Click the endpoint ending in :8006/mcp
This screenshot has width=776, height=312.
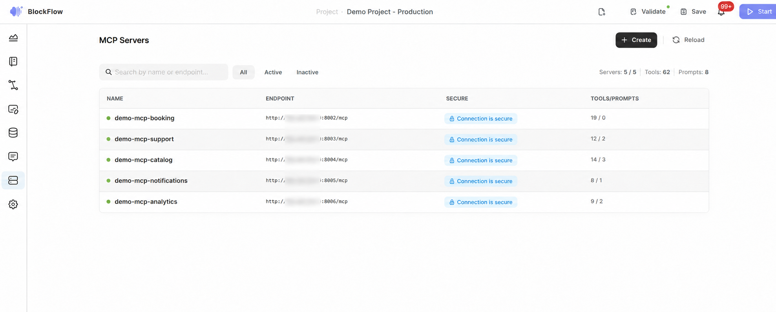(307, 201)
